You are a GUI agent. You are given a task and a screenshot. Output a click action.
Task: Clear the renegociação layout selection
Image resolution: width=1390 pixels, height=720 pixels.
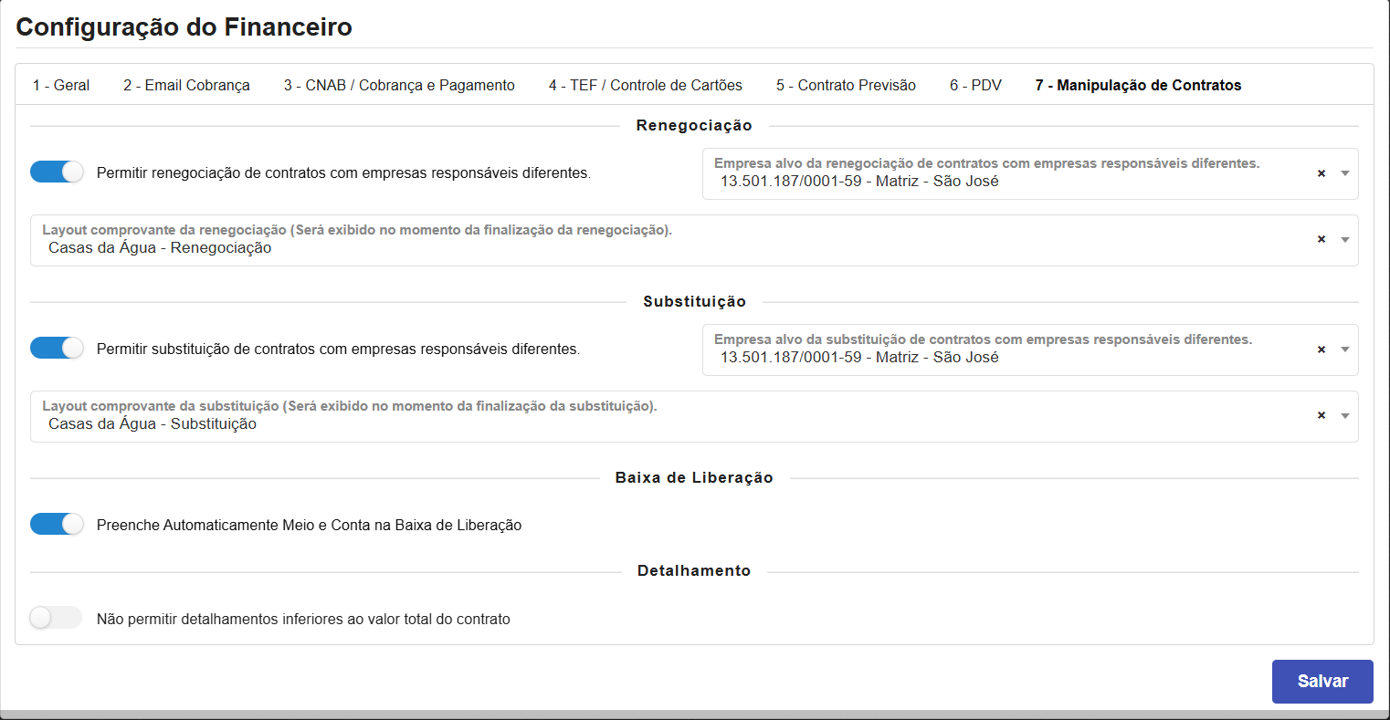pyautogui.click(x=1321, y=239)
